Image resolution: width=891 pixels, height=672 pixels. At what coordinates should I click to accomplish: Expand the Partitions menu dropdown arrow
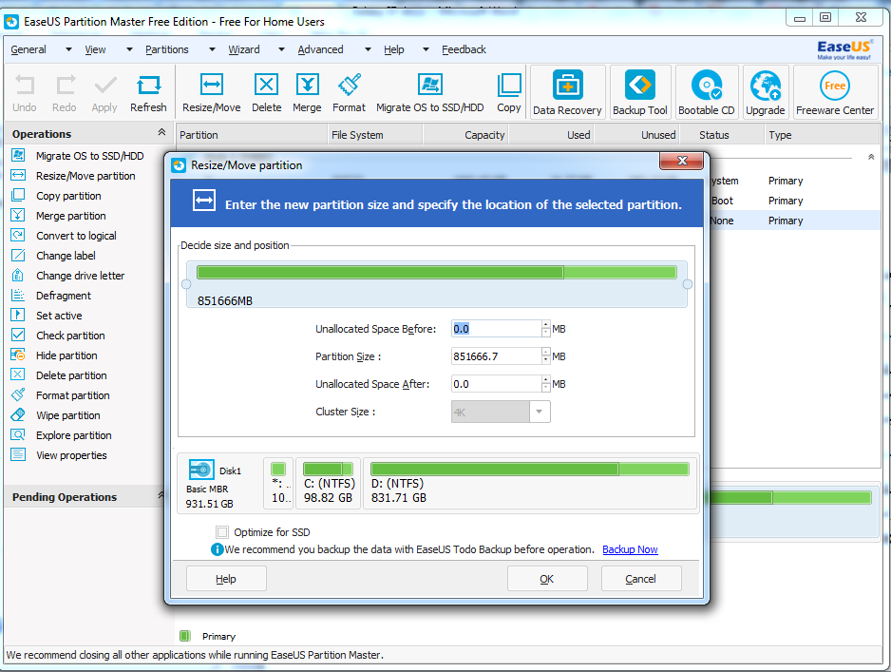212,49
